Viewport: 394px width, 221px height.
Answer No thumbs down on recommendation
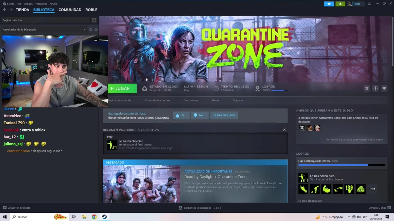(x=200, y=115)
